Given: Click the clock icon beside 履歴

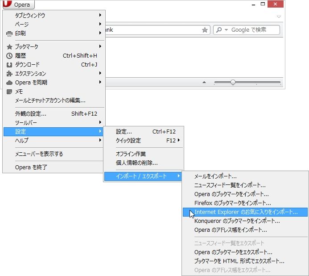Looking at the screenshot, I should pos(9,56).
